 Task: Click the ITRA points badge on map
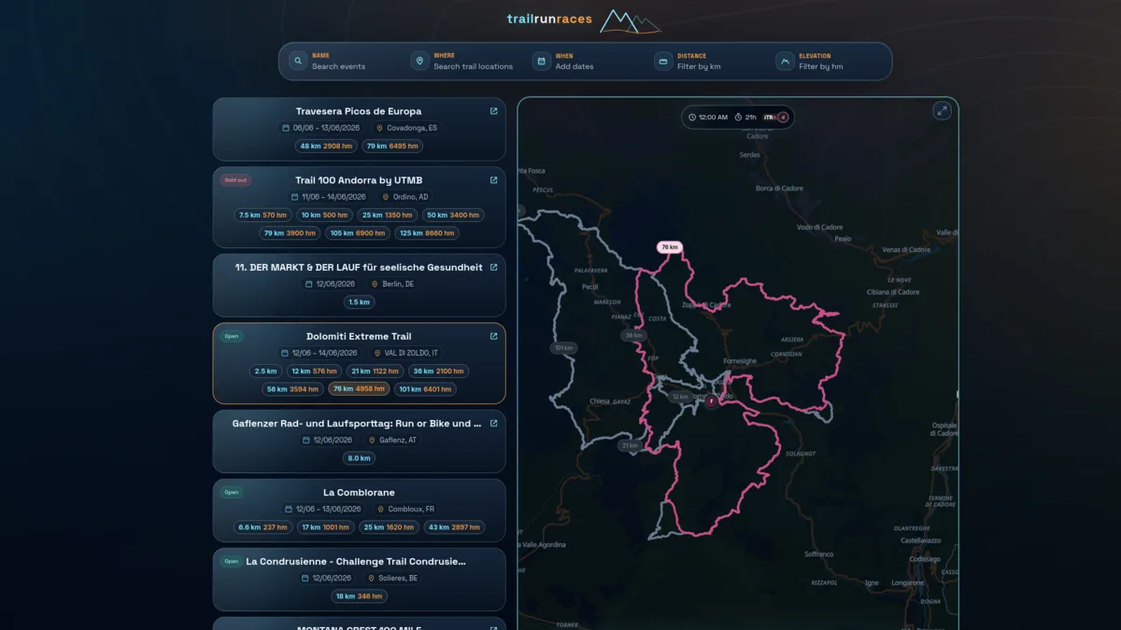pos(776,118)
